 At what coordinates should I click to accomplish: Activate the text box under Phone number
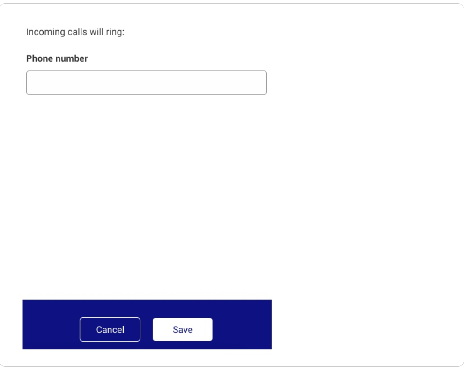point(146,82)
